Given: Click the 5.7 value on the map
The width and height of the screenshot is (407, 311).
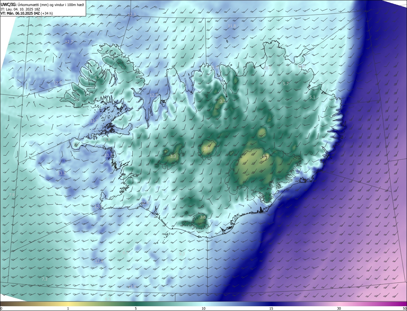Looking at the screenshot, I should (x=286, y=84).
